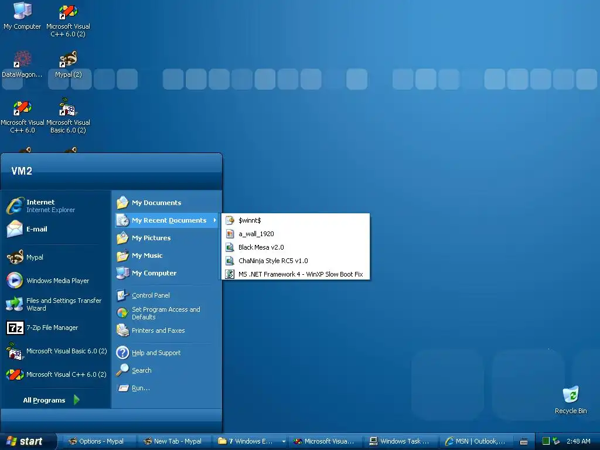Open Microsoft Visual C++ 6.0 (2) desktop shortcut
The width and height of the screenshot is (600, 450).
pos(68,20)
